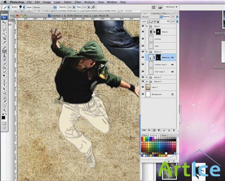This screenshot has height=181, width=225.
Task: Select the Pen tool
Action: (x=4, y=81)
